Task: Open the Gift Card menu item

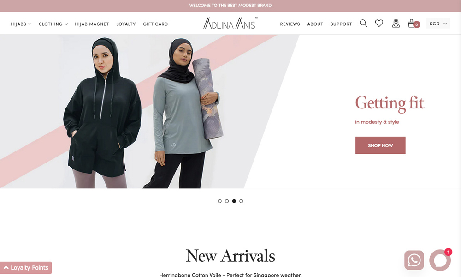Action: pyautogui.click(x=155, y=24)
